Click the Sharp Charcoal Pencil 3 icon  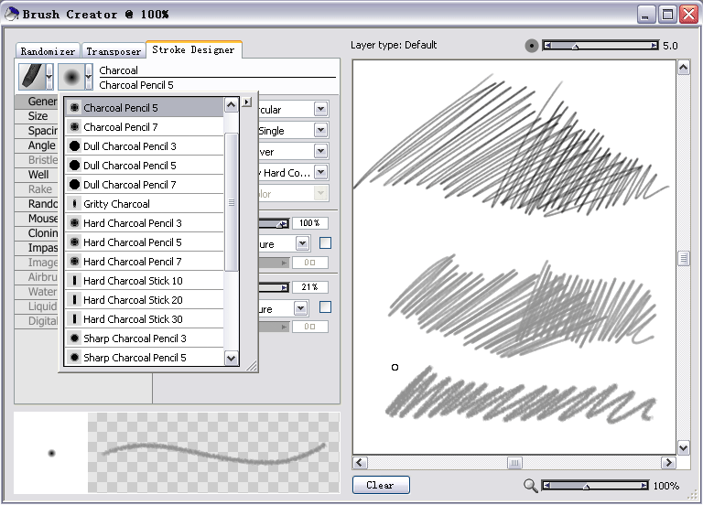(x=74, y=338)
